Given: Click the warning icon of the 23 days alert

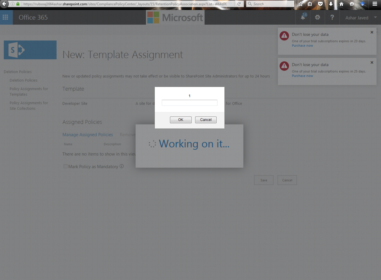Looking at the screenshot, I should [x=284, y=35].
